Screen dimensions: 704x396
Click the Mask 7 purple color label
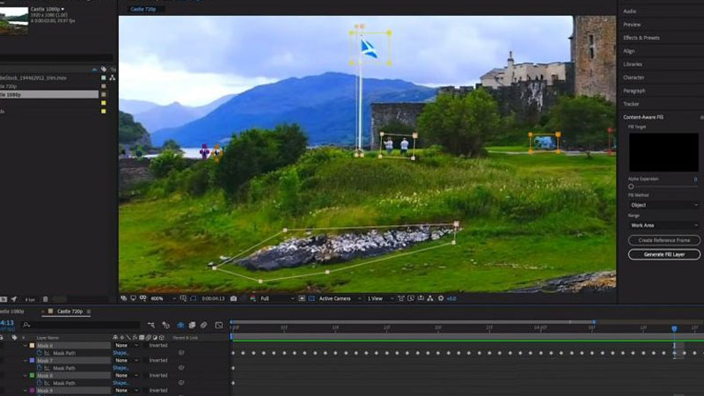coord(32,361)
